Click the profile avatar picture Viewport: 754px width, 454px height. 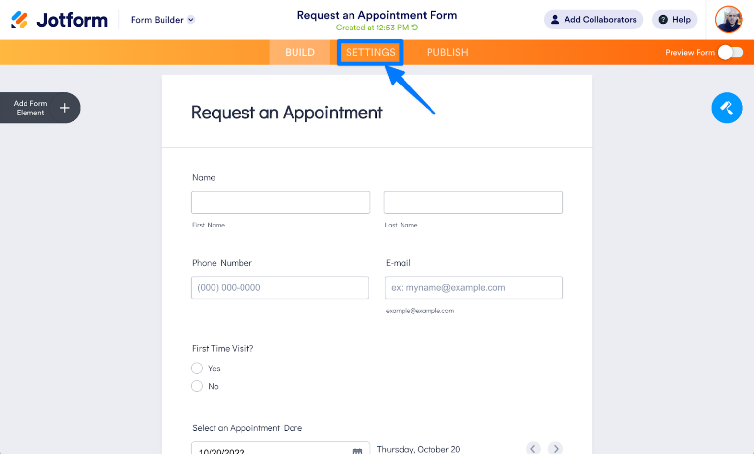point(728,20)
